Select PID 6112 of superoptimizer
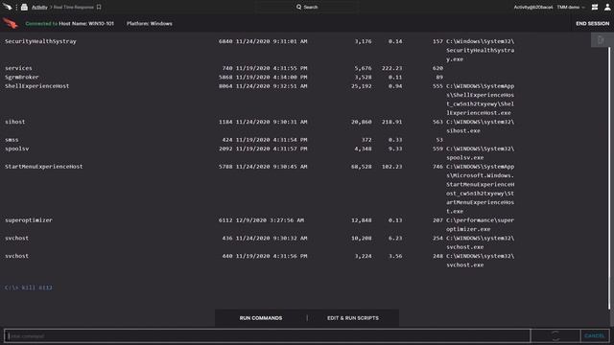This screenshot has width=614, height=345. 225,220
